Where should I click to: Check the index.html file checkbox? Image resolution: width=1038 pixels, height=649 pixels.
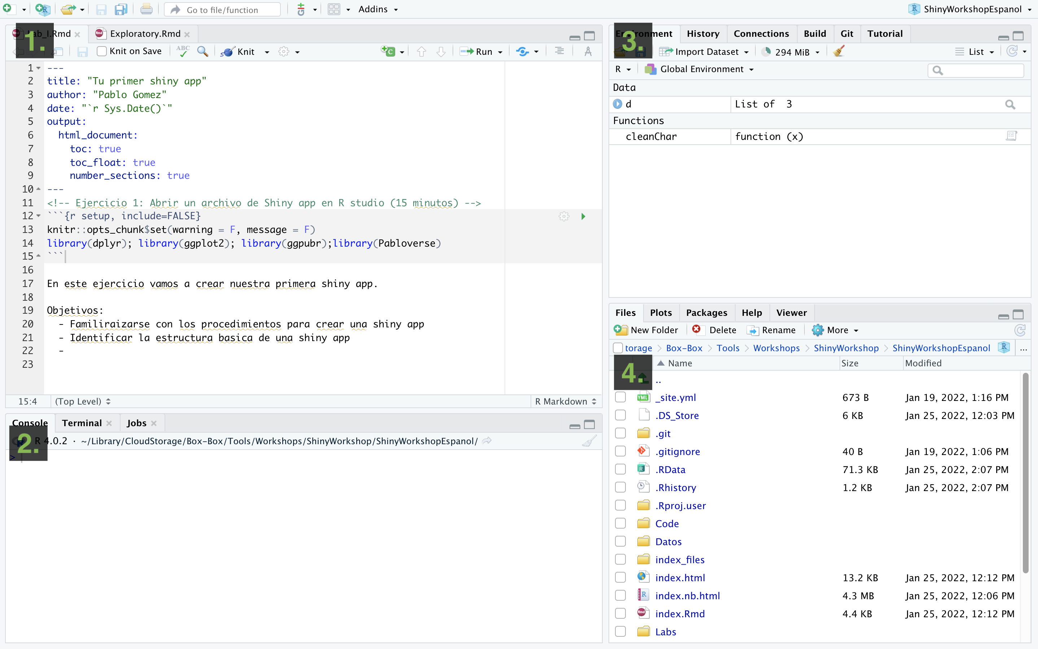click(x=620, y=577)
